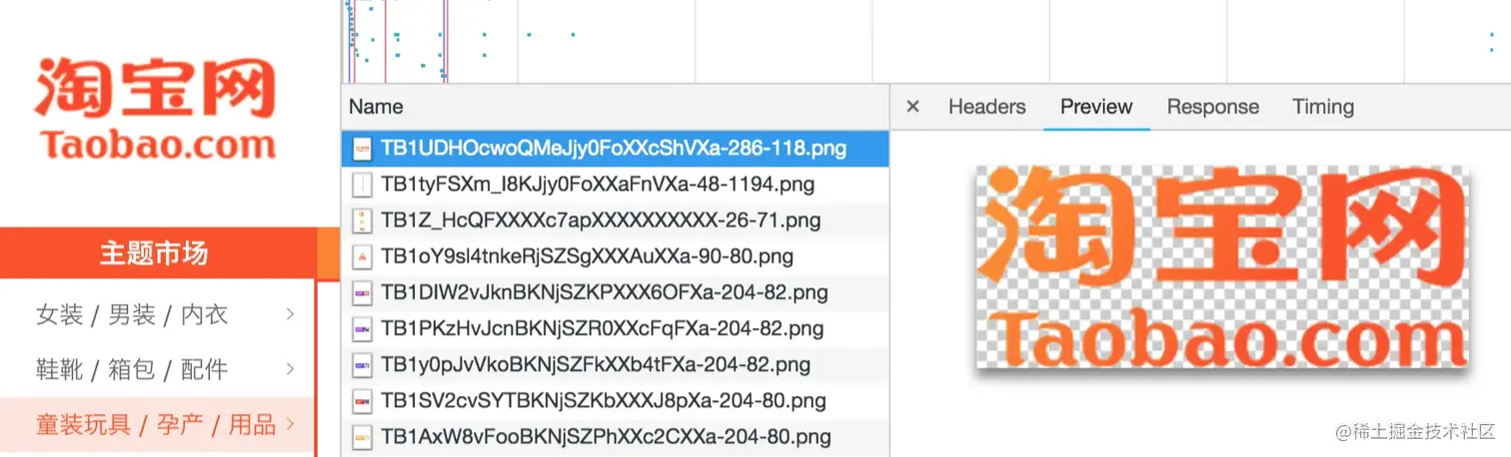This screenshot has height=457, width=1511.
Task: Select request TB1PKzHvJcnBKNjSZR0XXcFqFXa-204-82.png
Action: [615, 328]
